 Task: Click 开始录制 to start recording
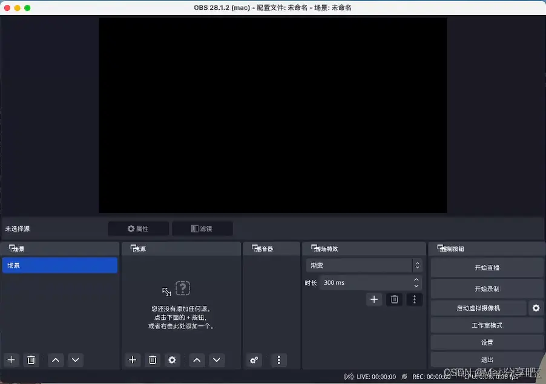click(x=487, y=288)
